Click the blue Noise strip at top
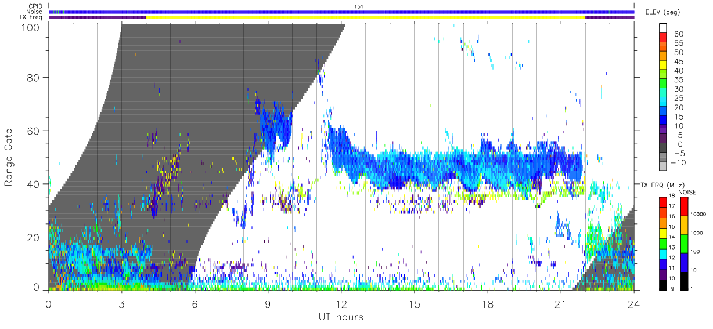 (341, 12)
